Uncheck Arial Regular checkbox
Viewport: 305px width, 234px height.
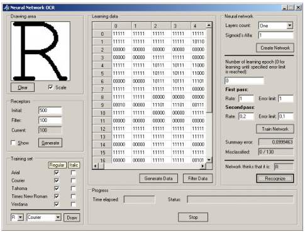point(57,172)
